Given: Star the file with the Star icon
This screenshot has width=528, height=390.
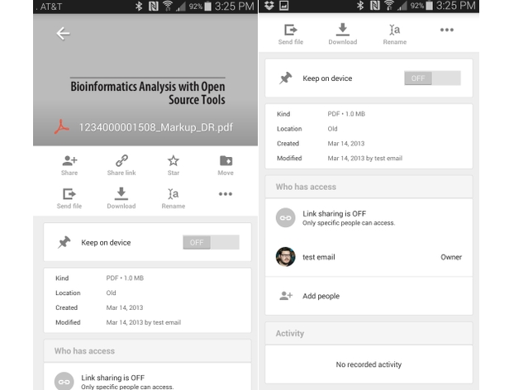Looking at the screenshot, I should (174, 160).
